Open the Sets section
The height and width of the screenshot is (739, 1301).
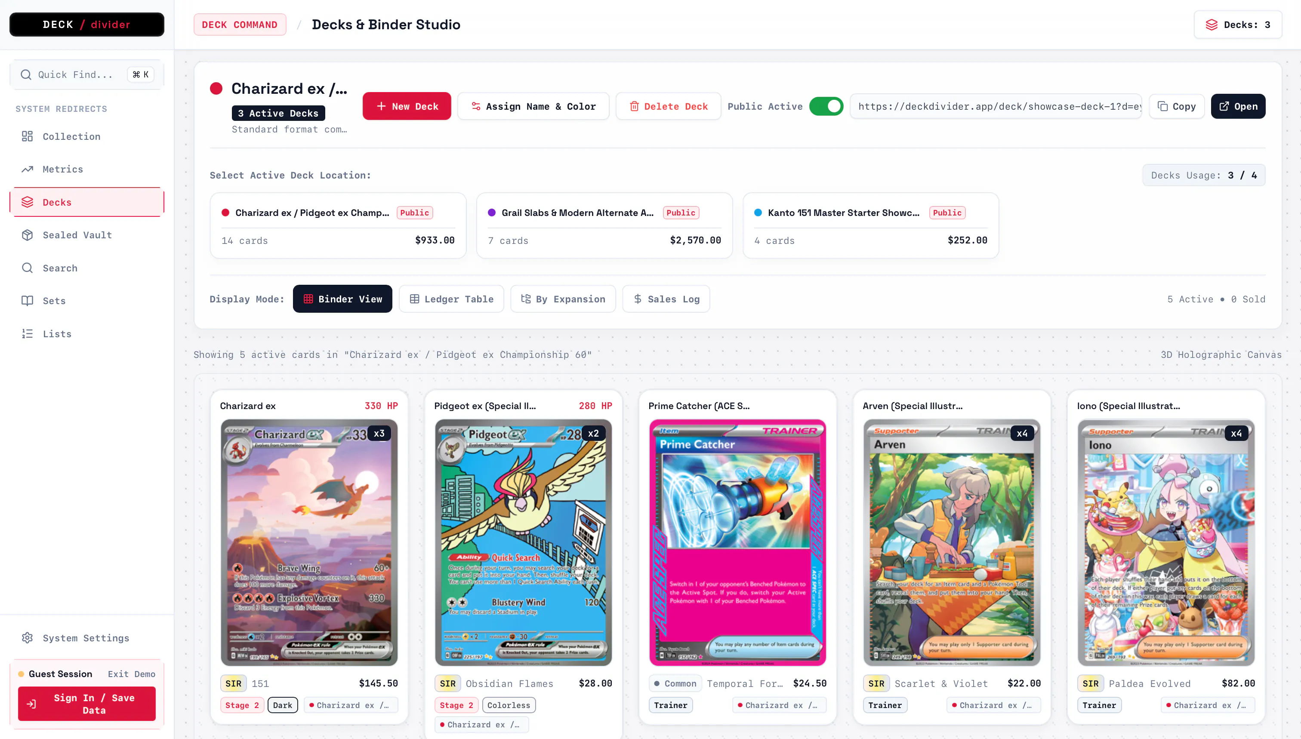[x=87, y=301]
